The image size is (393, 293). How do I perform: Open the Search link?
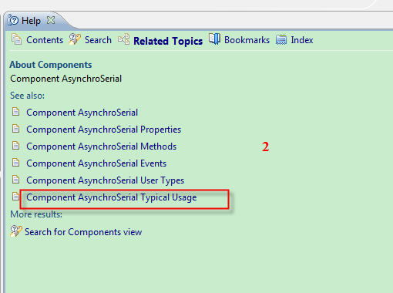pos(98,40)
